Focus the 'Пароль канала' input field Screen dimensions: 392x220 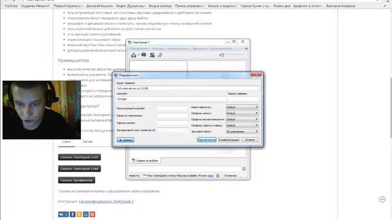click(173, 123)
